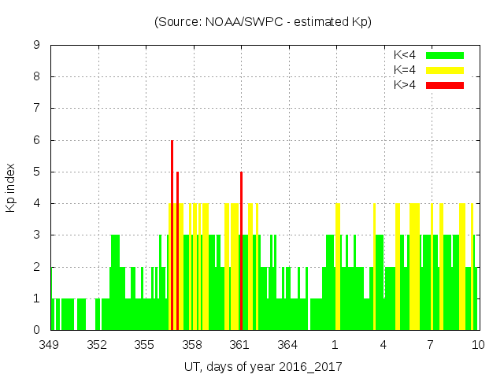Click the red bar at day 361
Image resolution: width=504 pixels, height=378 pixels.
[241, 250]
